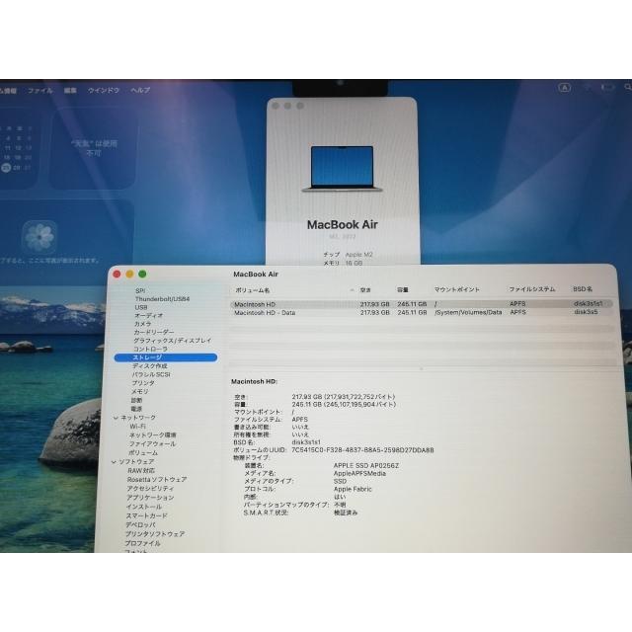Click the Apple Fabric protocol value
Screen dimensions: 632x632
click(353, 490)
